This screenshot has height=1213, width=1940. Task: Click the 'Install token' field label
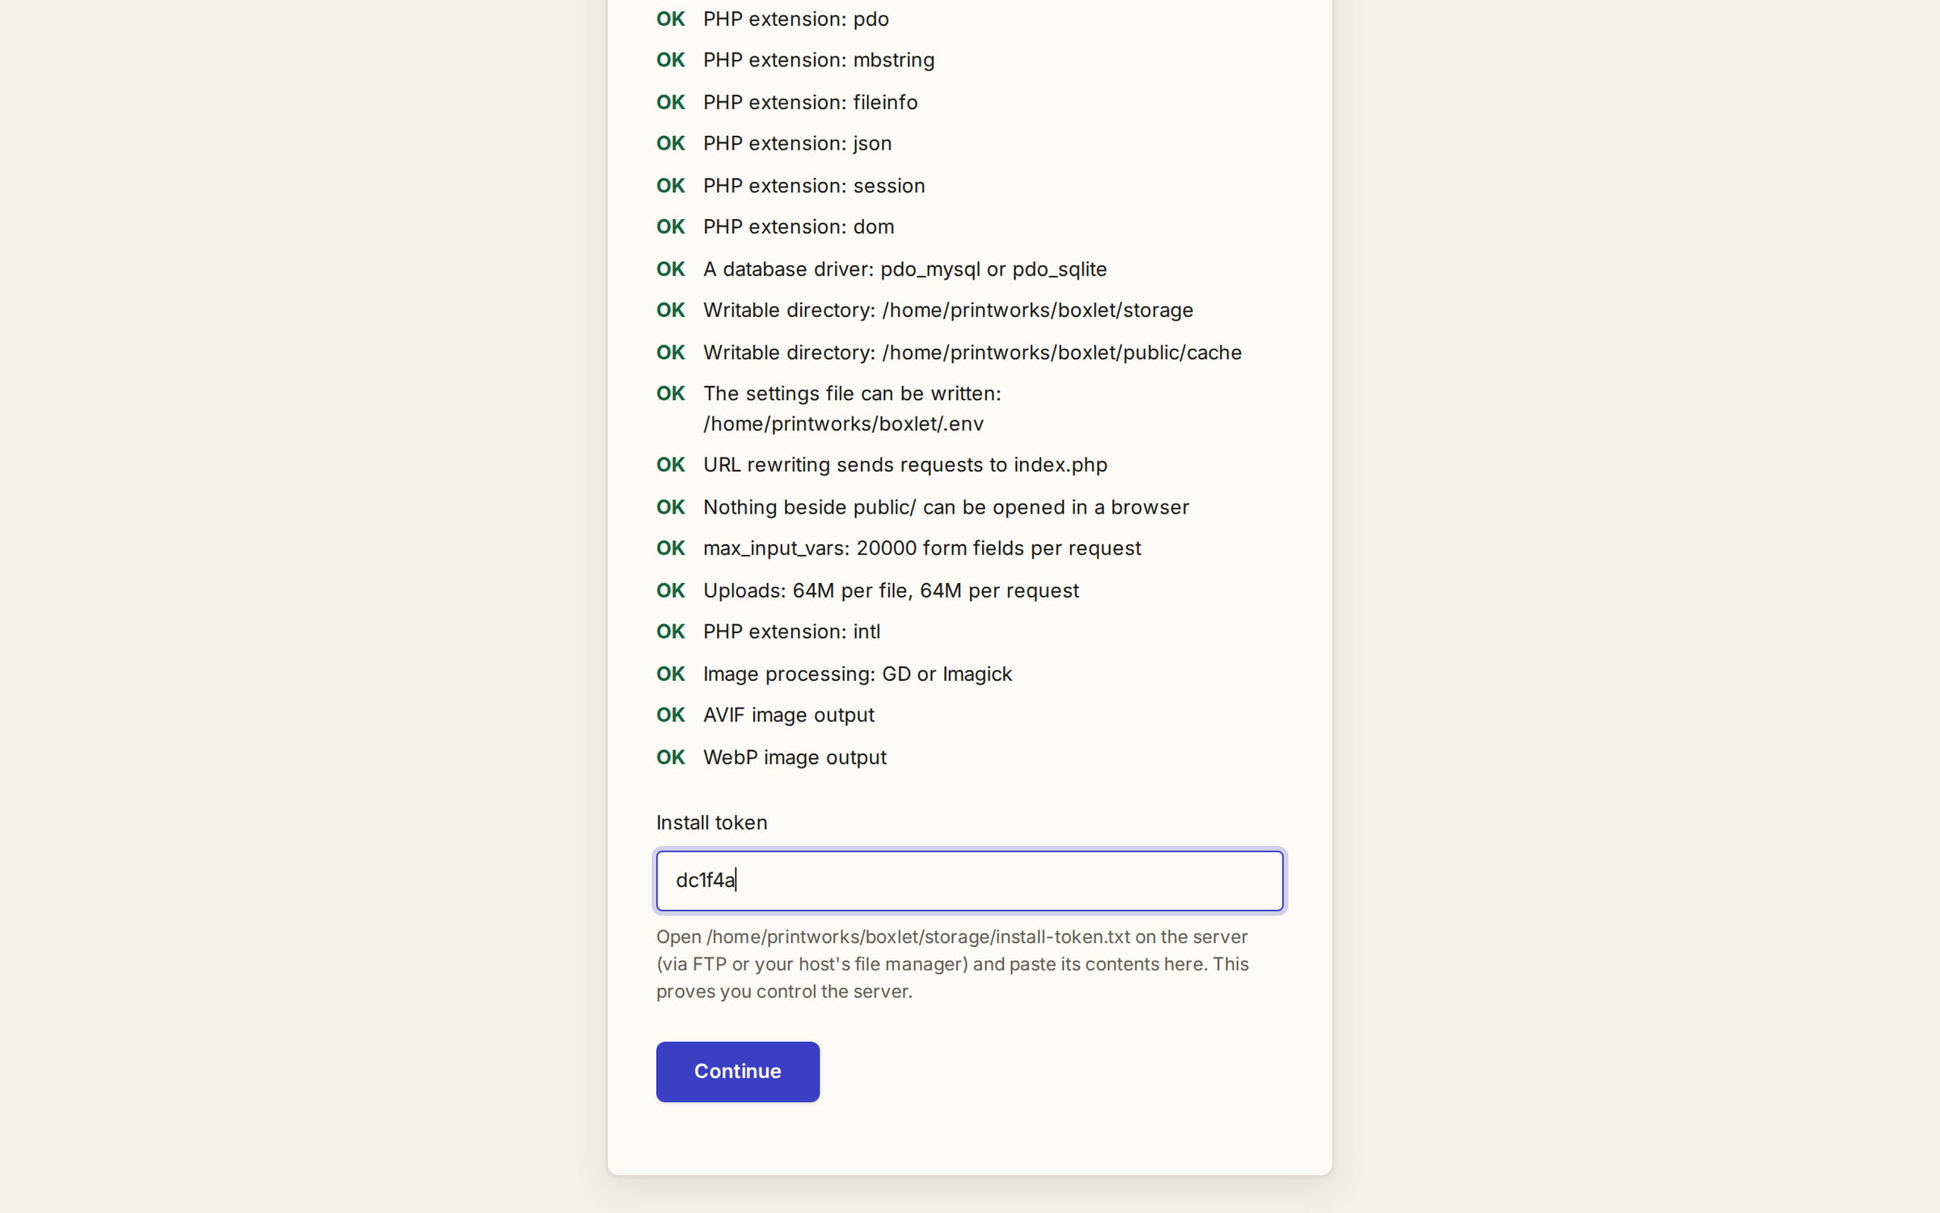[x=711, y=822]
